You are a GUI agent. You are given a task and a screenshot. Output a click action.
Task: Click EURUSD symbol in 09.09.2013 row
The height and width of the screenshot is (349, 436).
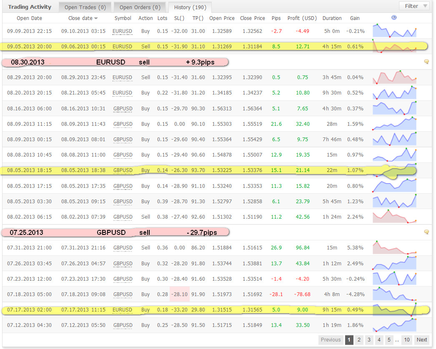click(123, 31)
